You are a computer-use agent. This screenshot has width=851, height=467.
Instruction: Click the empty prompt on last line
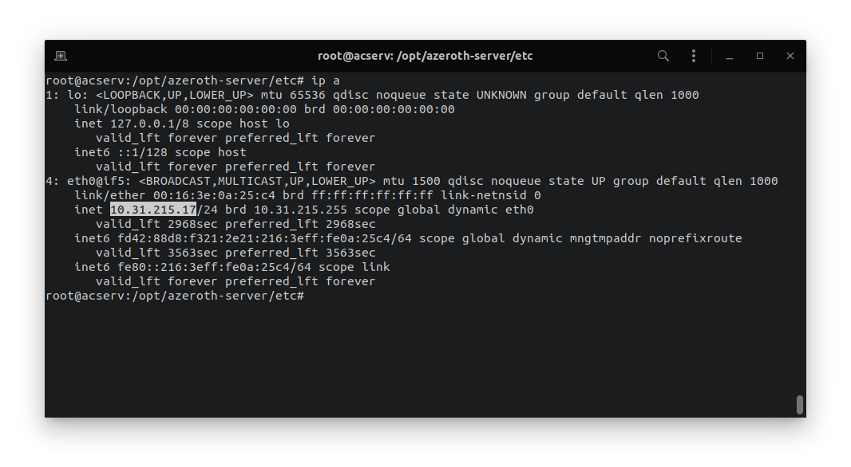175,296
